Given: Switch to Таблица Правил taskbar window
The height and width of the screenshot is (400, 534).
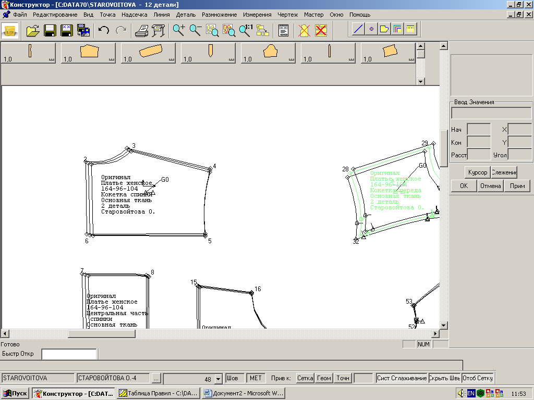Looking at the screenshot, I should pos(159,394).
